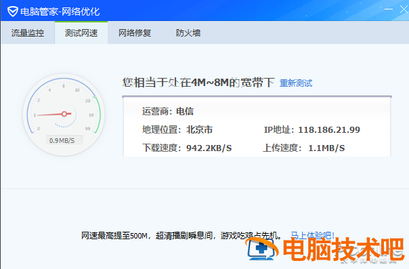This screenshot has width=409, height=269.
Task: Click the 运营商: 电信 line
Action: tap(168, 111)
